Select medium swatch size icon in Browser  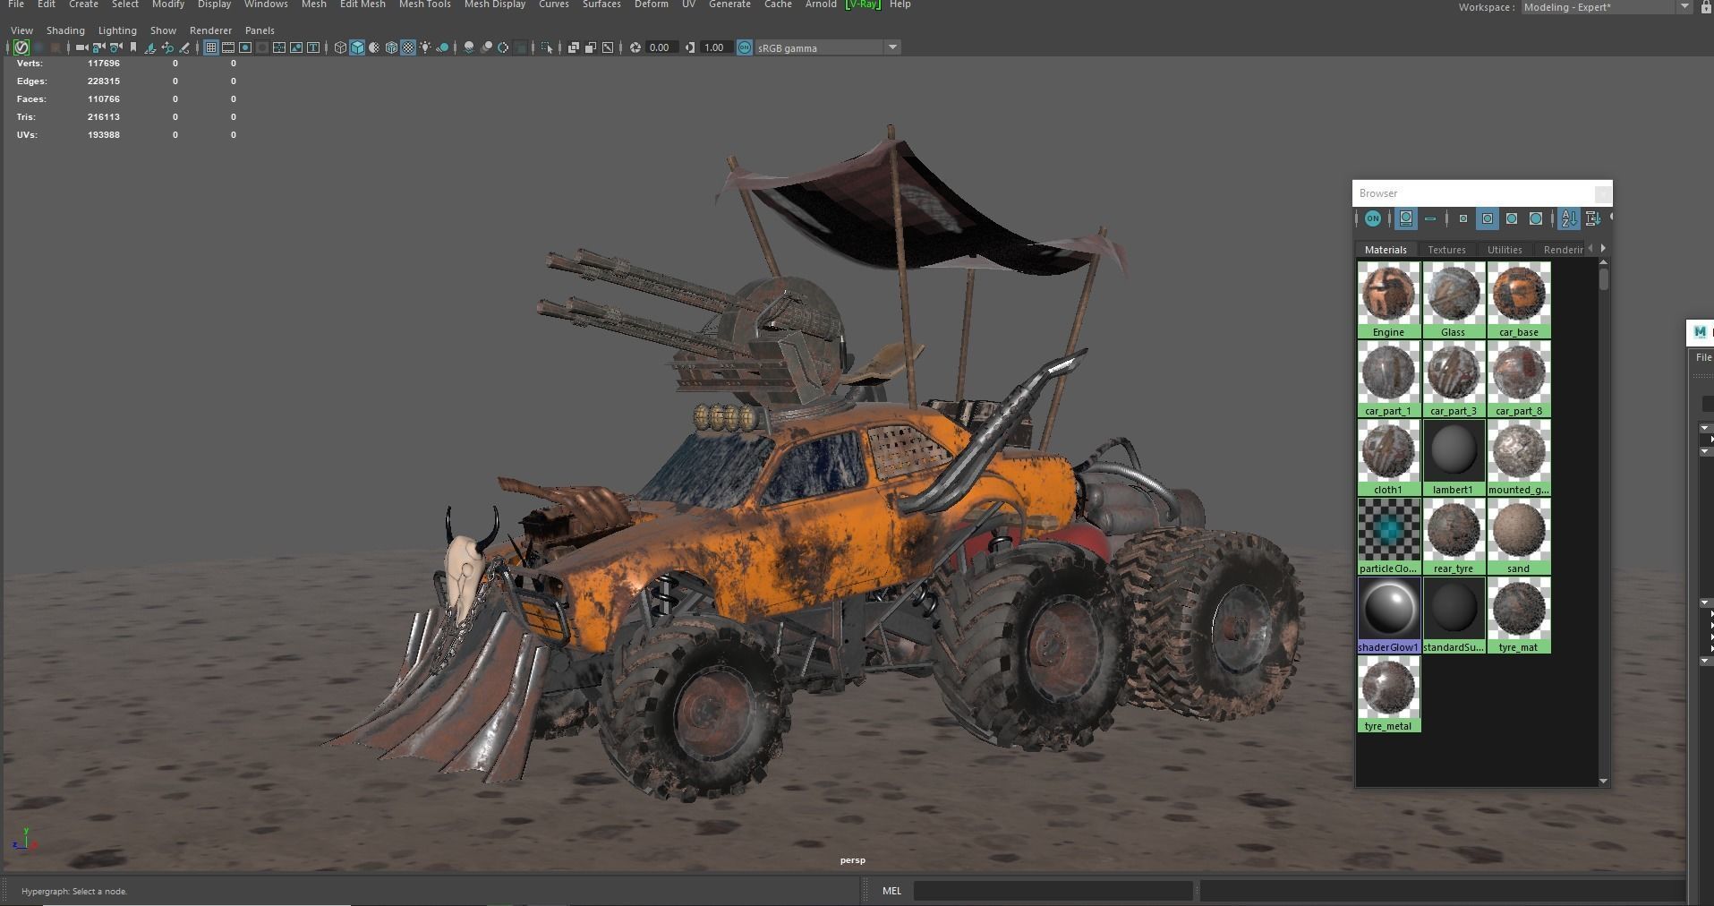click(x=1488, y=218)
